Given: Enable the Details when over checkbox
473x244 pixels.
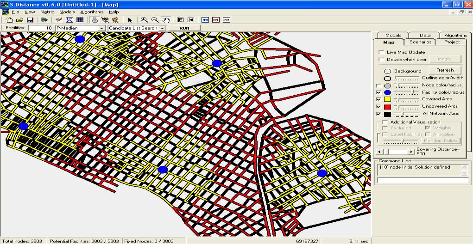Looking at the screenshot, I should pos(381,60).
